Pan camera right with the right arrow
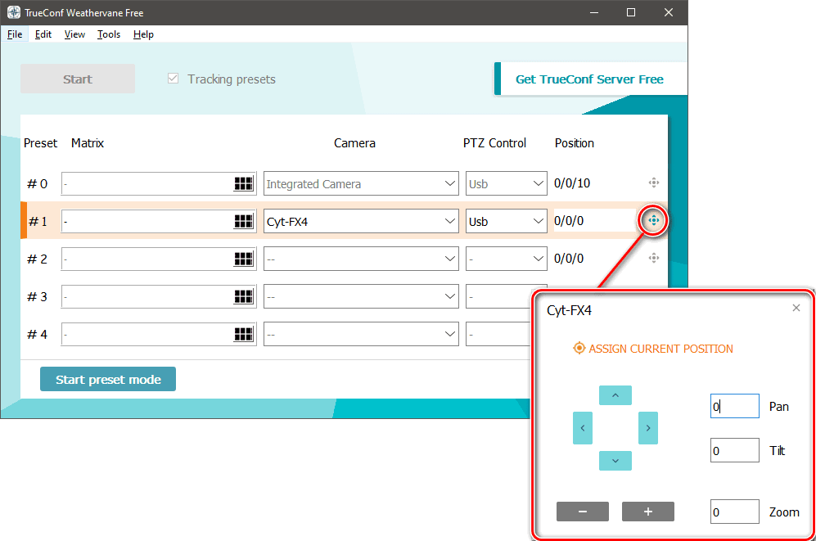The image size is (816, 541). (648, 428)
